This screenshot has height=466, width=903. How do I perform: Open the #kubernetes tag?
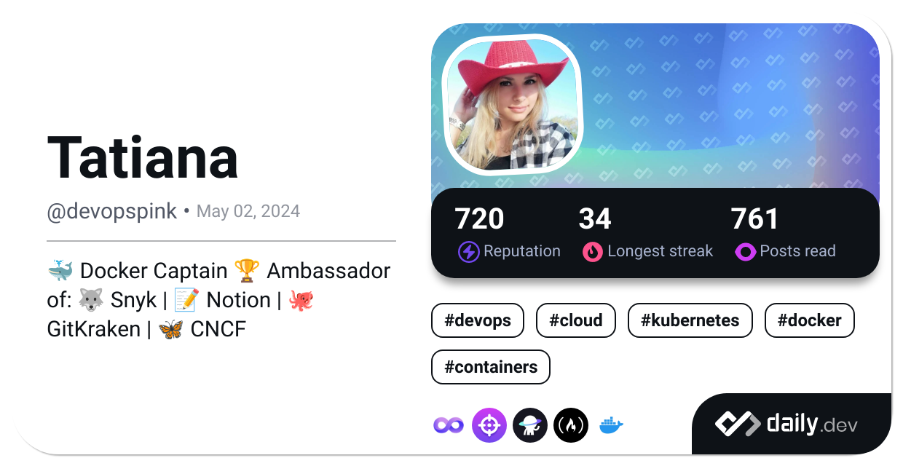pyautogui.click(x=690, y=320)
